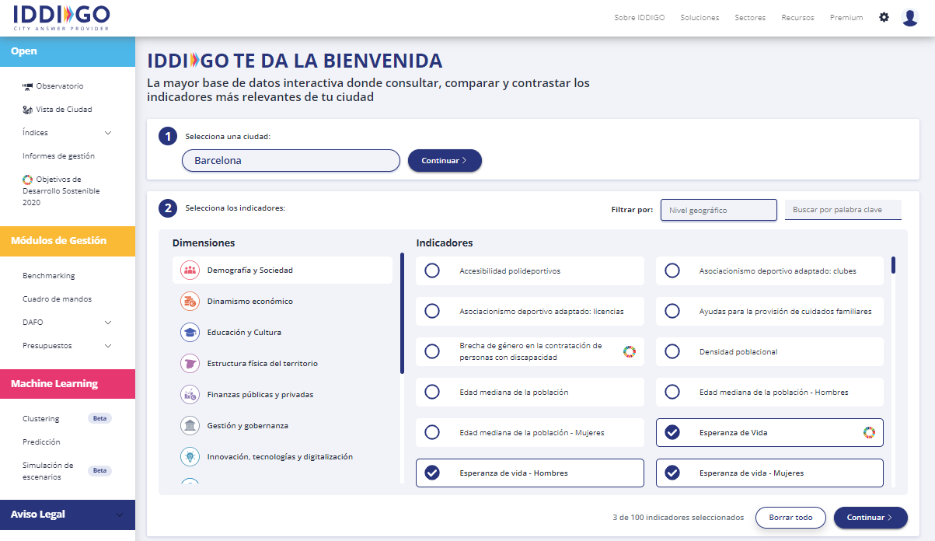This screenshot has width=935, height=541.
Task: Click the Observatorio telescope icon
Action: pyautogui.click(x=28, y=86)
